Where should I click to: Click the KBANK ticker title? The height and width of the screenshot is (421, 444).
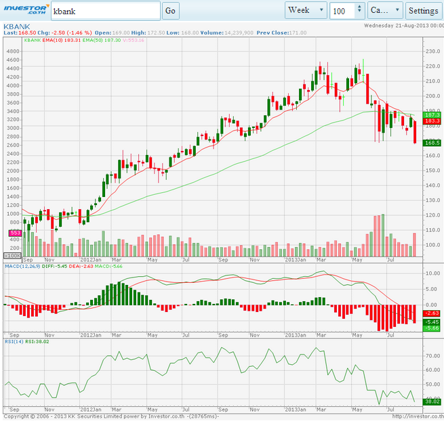pyautogui.click(x=17, y=26)
